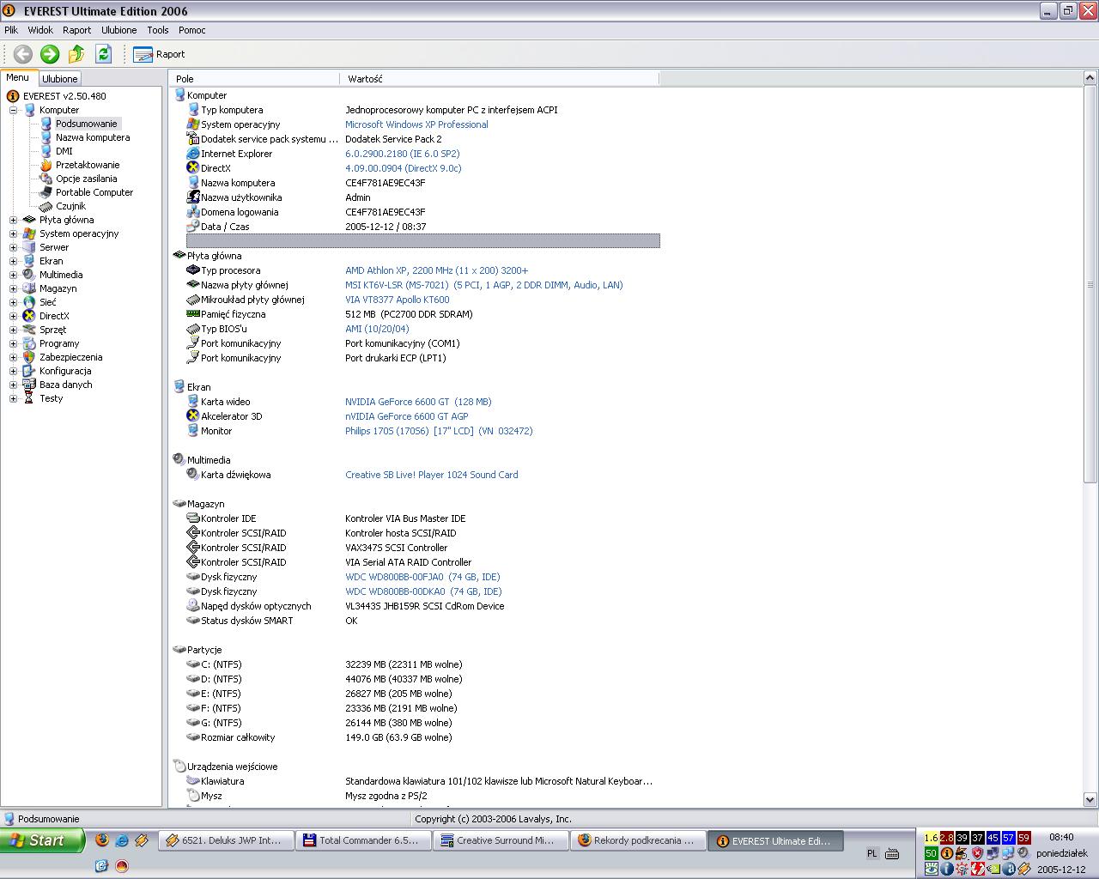Click the green forward arrow toolbar icon
The height and width of the screenshot is (879, 1099).
click(50, 54)
